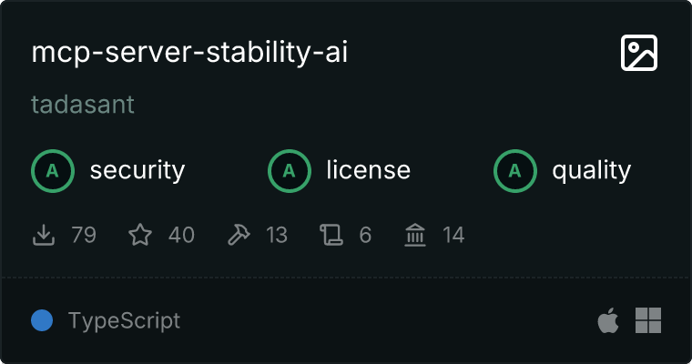Click the bank building resources icon
This screenshot has width=692, height=364.
point(415,236)
